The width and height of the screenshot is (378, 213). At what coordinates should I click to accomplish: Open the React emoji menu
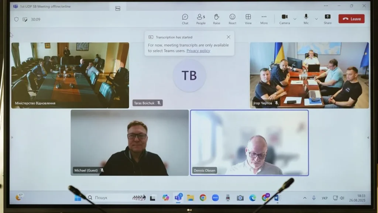click(x=233, y=19)
